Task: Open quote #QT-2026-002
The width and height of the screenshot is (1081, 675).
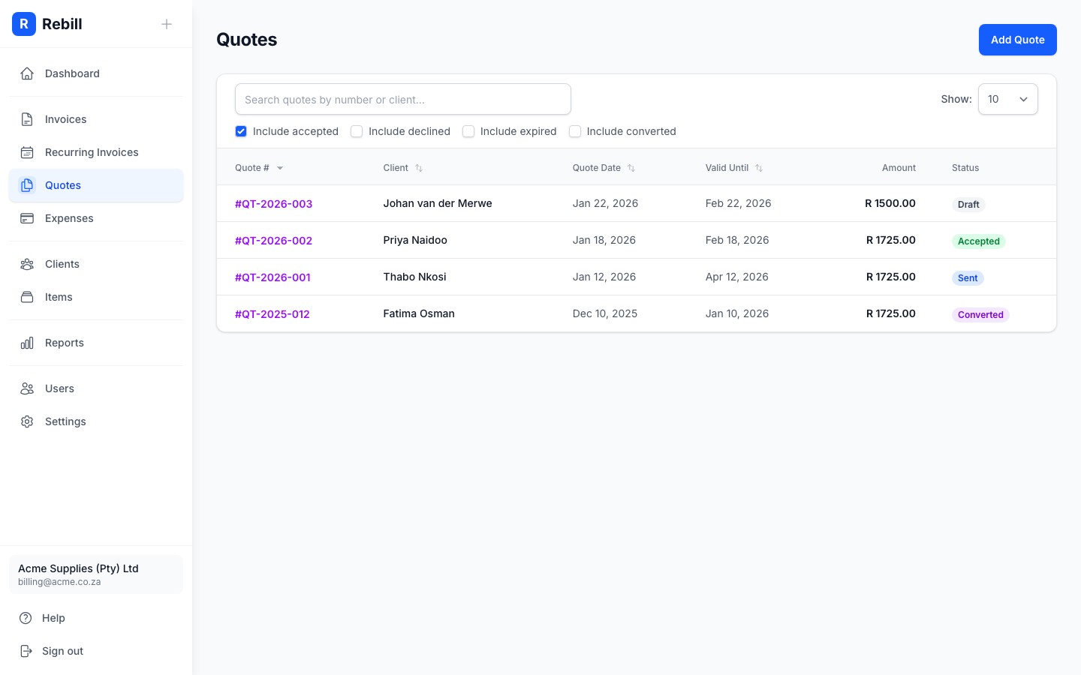Action: [x=273, y=240]
